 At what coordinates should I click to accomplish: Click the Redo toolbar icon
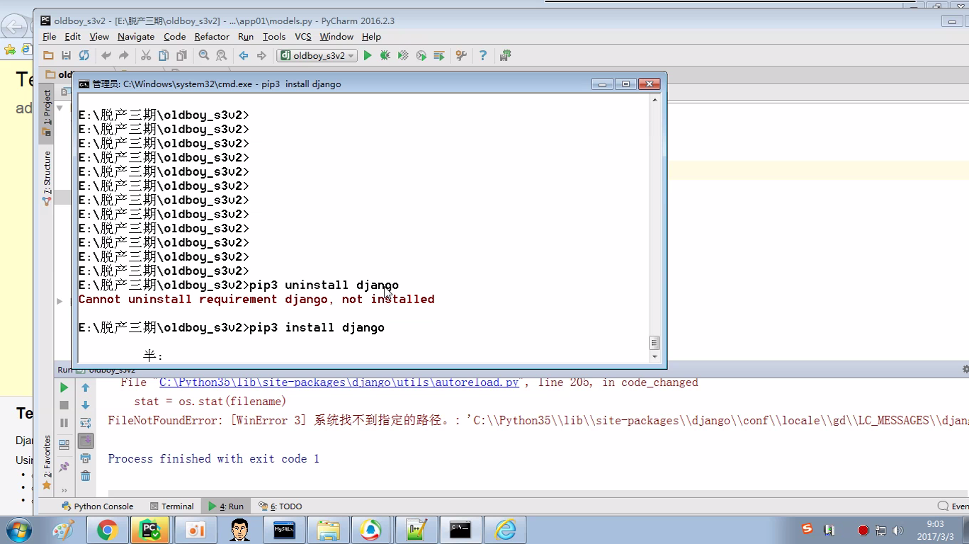point(124,55)
